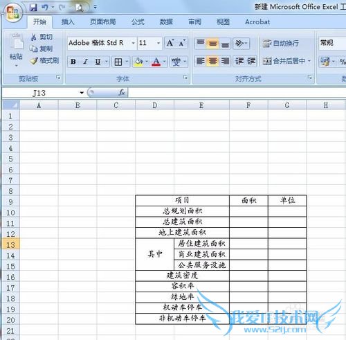Image resolution: width=346 pixels, height=340 pixels.
Task: Switch to the 页面布局 Page Layout tab
Action: [x=103, y=22]
